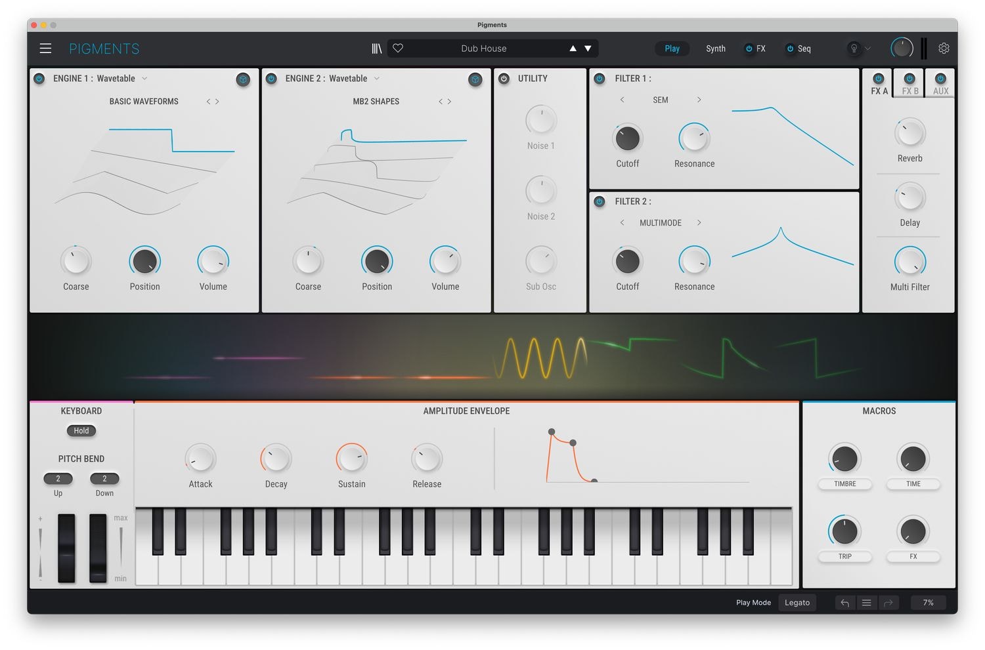The image size is (985, 650).
Task: Switch to the Synth view tab
Action: pos(716,49)
